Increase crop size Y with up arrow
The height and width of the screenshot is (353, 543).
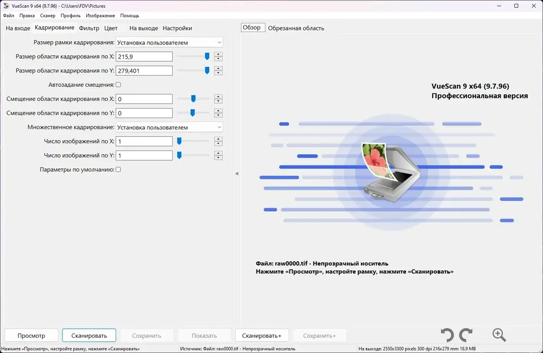[218, 68]
